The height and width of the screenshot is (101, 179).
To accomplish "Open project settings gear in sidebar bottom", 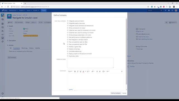I will point(3,93).
